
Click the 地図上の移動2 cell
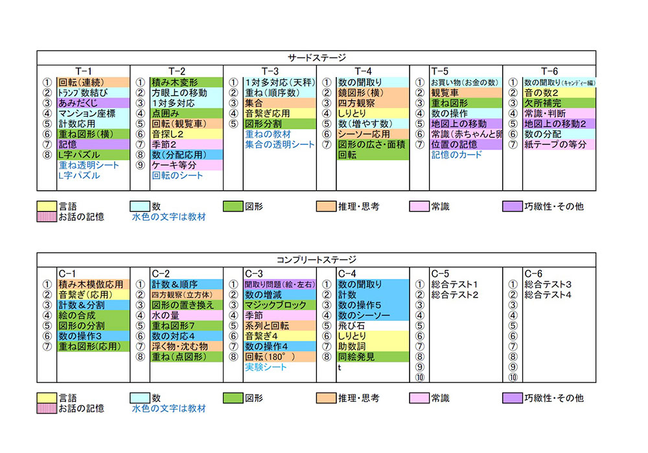559,124
